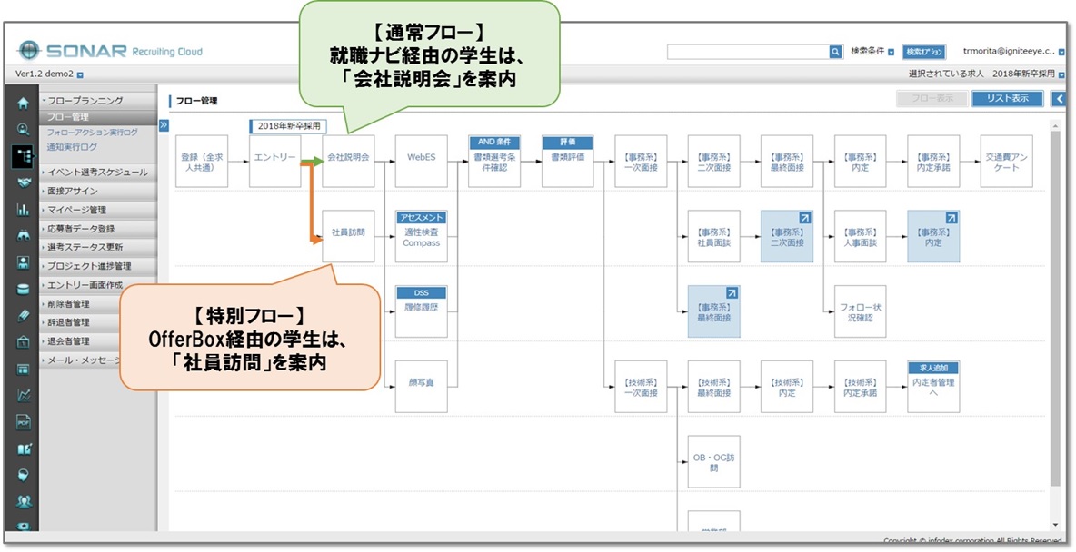Open フォローアクション実行ログ menu item

point(92,133)
